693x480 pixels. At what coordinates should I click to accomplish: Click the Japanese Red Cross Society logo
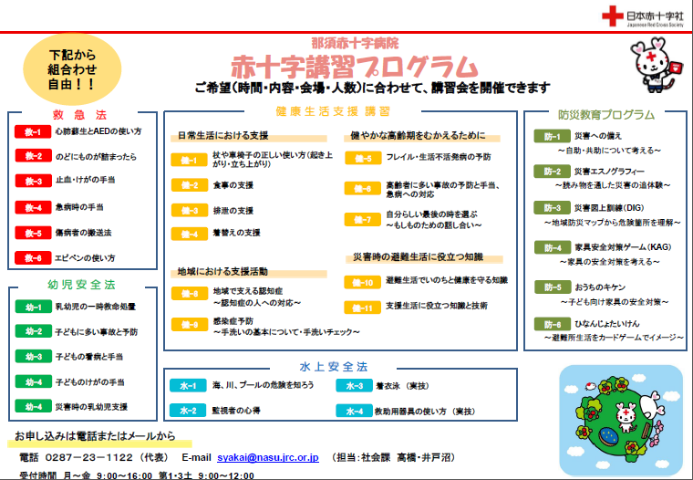[x=643, y=16]
